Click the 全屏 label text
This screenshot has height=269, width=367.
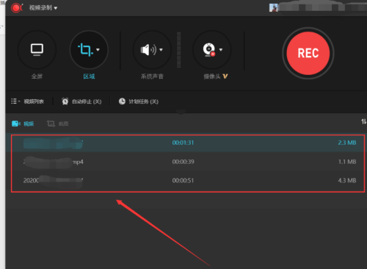37,76
